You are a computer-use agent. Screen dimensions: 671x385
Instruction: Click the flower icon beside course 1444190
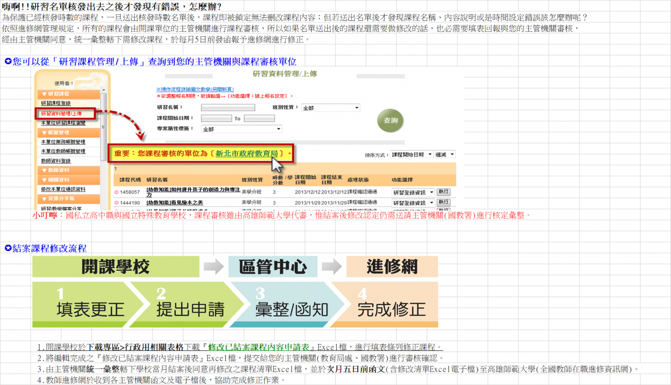click(x=116, y=202)
